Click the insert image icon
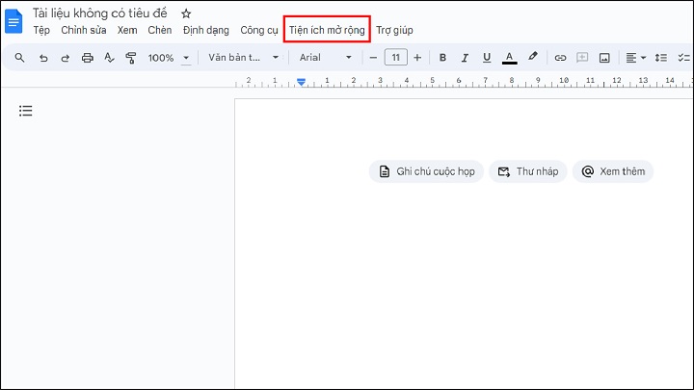This screenshot has width=694, height=390. 604,58
